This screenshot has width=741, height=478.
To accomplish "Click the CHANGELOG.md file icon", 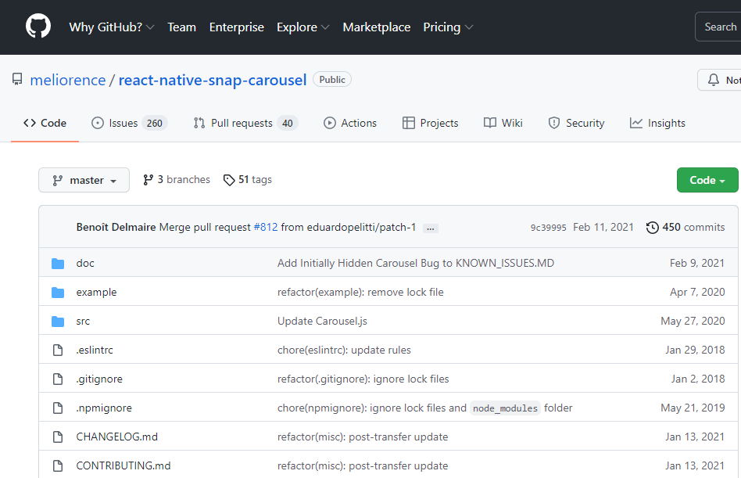I will [x=58, y=437].
